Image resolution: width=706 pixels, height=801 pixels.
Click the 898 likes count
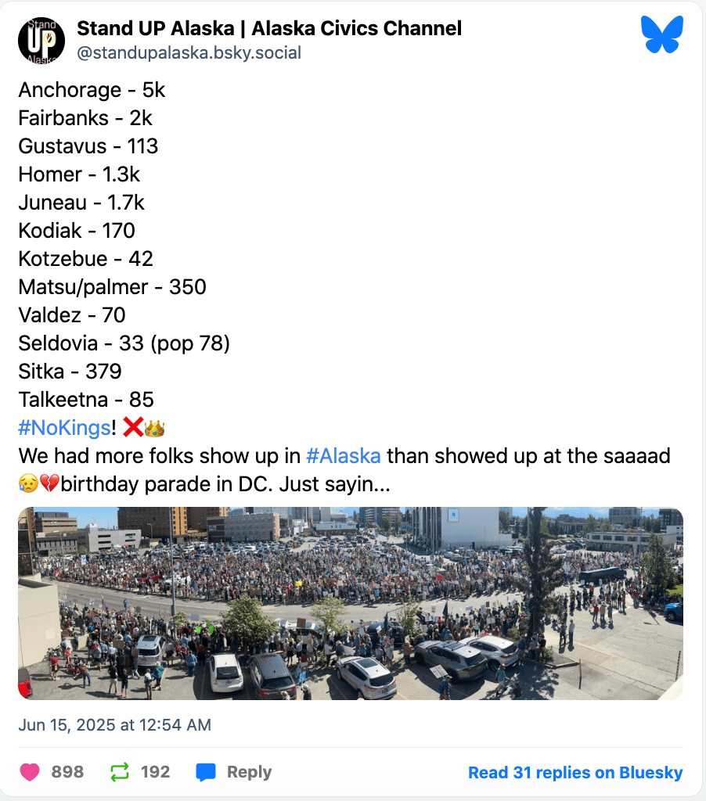(x=67, y=772)
